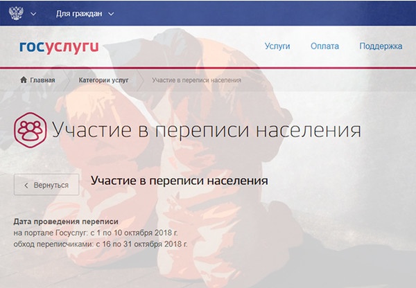Open the "Услуги" menu item
Screen dimensions: 416x288
[277, 46]
